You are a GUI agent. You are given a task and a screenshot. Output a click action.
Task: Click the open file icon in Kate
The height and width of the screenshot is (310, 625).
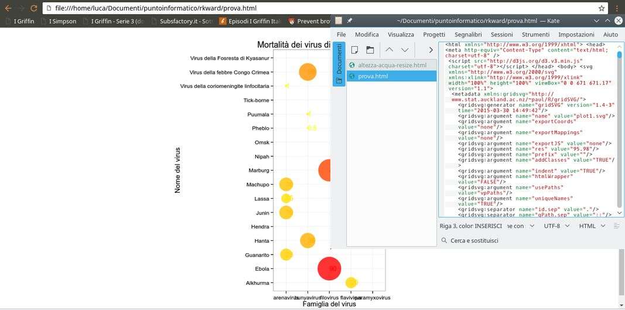pyautogui.click(x=370, y=50)
